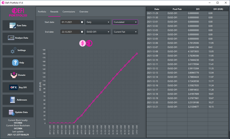Screen dimensions: 230x139
Task: Switch to the Commissions tab
Action: [x=69, y=11]
